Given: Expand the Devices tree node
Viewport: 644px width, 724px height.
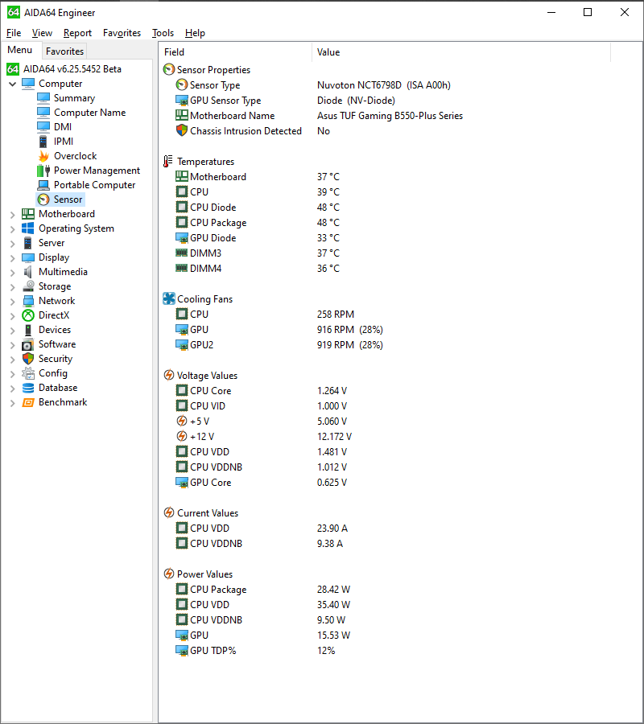Looking at the screenshot, I should 12,330.
